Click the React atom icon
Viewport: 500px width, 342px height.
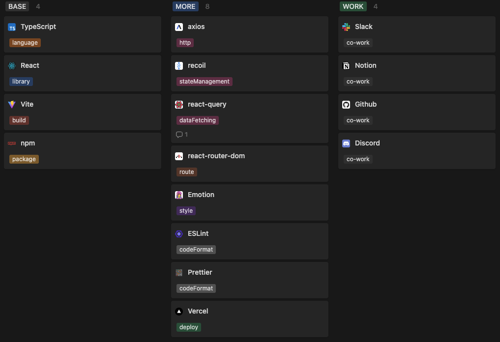click(x=12, y=66)
